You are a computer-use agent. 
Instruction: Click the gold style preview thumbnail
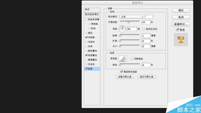181,39
